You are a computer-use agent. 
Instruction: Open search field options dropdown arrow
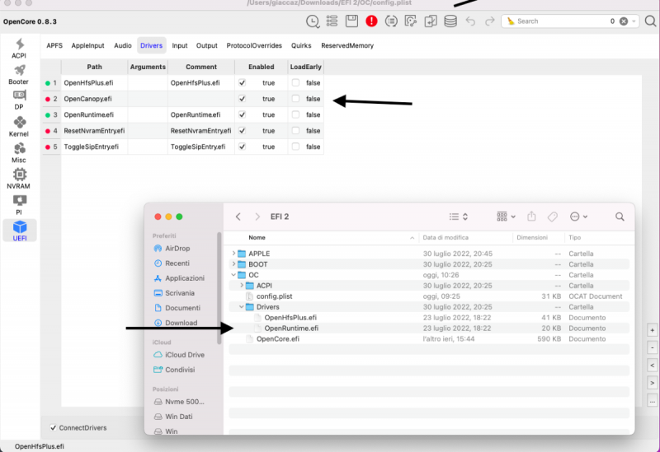pos(634,21)
